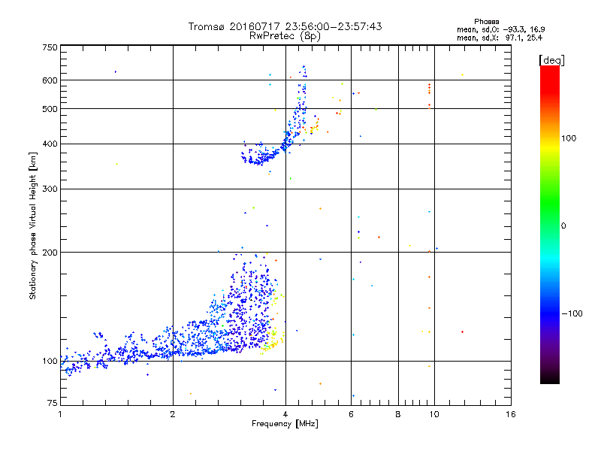The width and height of the screenshot is (601, 451).
Task: Click the y-axis '600' tick label
Action: click(x=50, y=80)
